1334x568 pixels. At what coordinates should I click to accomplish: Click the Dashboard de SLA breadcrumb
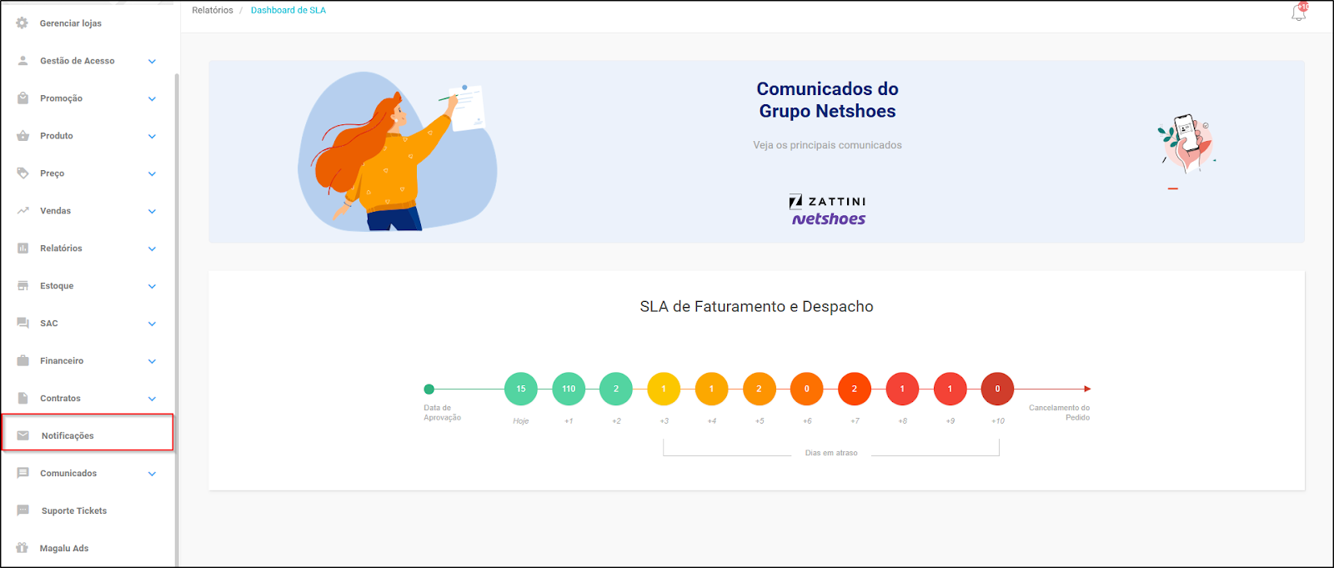pyautogui.click(x=288, y=10)
